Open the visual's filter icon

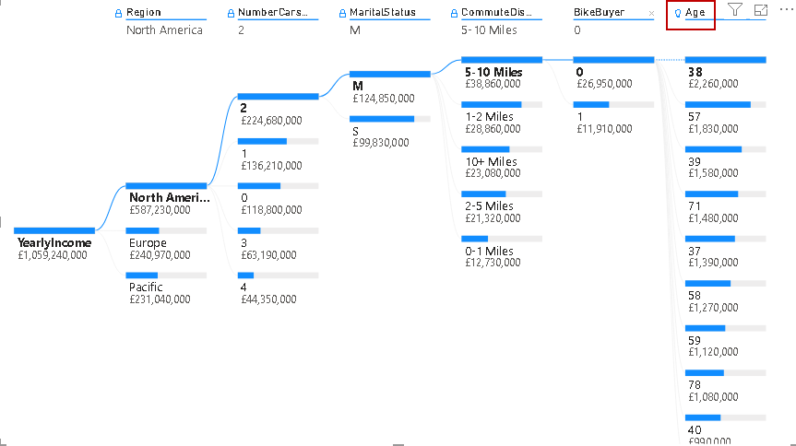point(734,10)
